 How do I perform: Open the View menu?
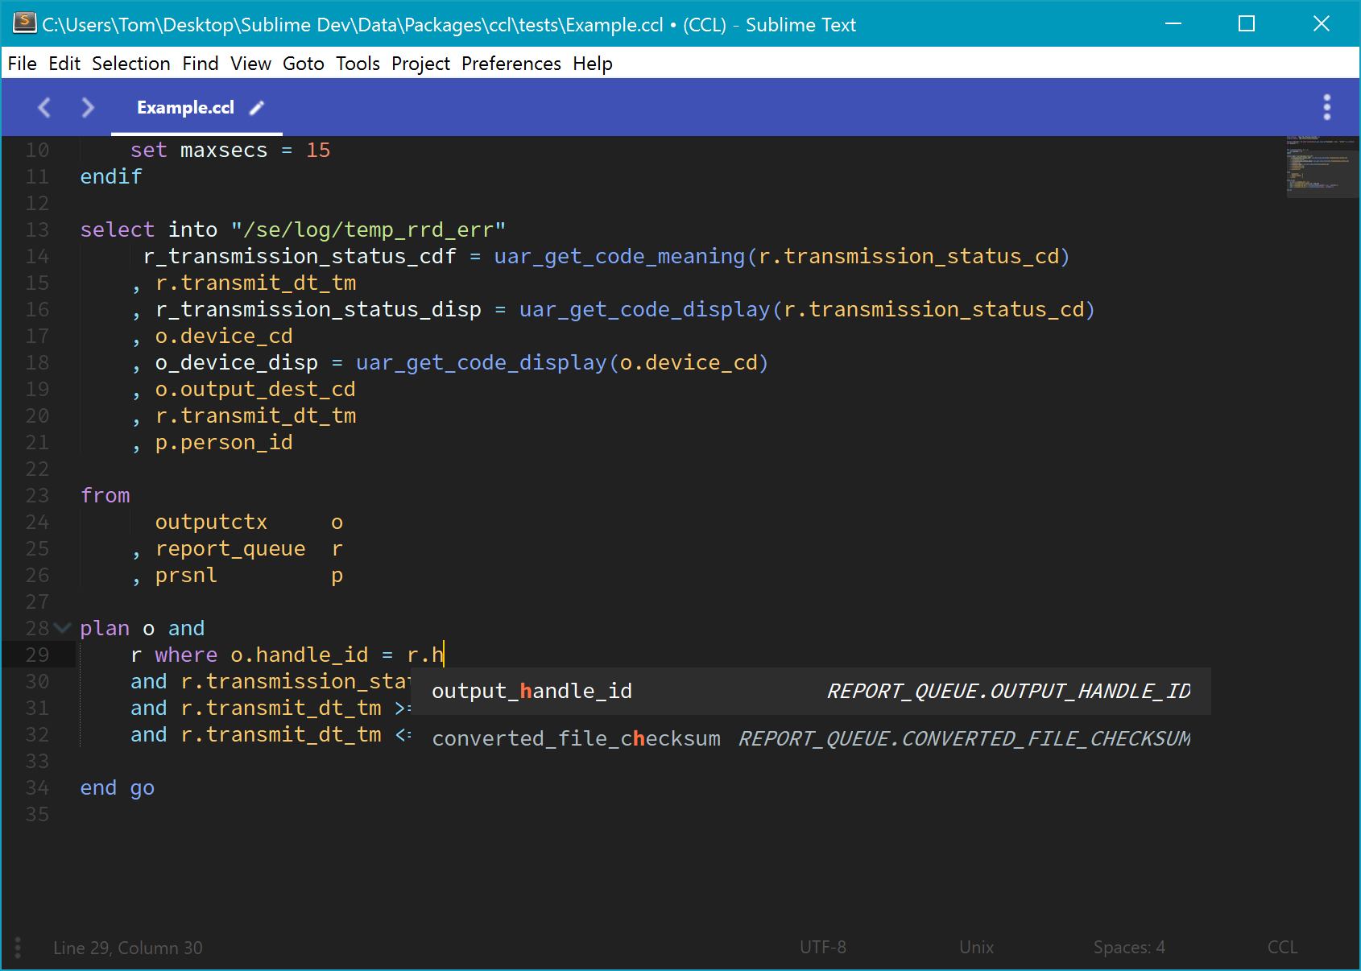pyautogui.click(x=251, y=64)
